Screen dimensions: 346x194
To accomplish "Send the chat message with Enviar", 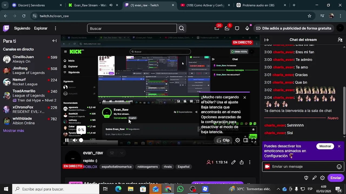I will coord(336,178).
